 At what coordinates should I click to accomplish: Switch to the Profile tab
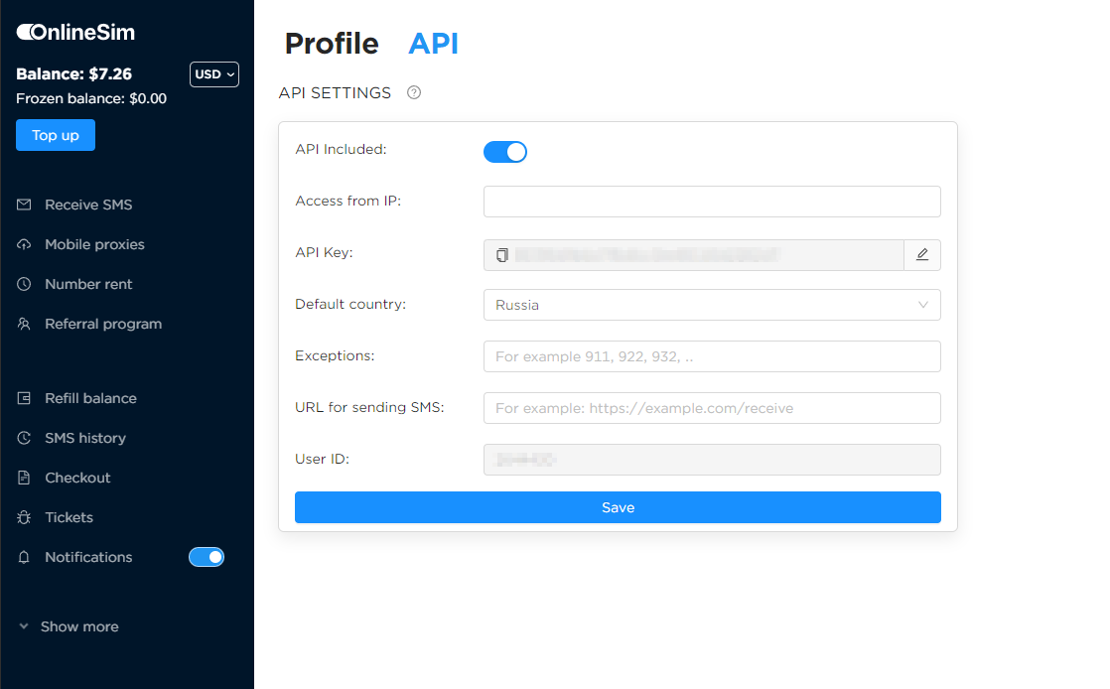[332, 44]
